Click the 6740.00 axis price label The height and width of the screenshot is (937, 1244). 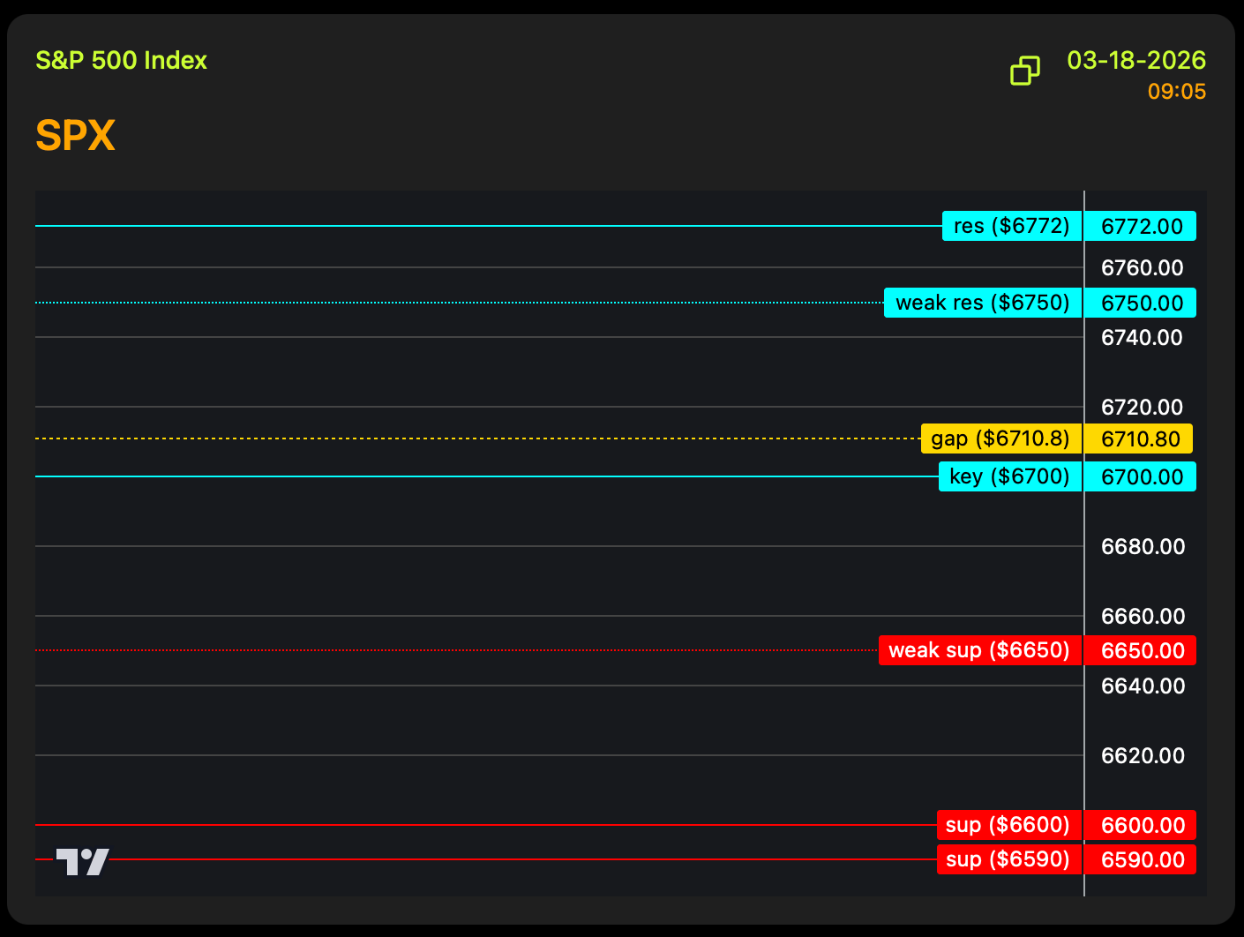pos(1143,337)
